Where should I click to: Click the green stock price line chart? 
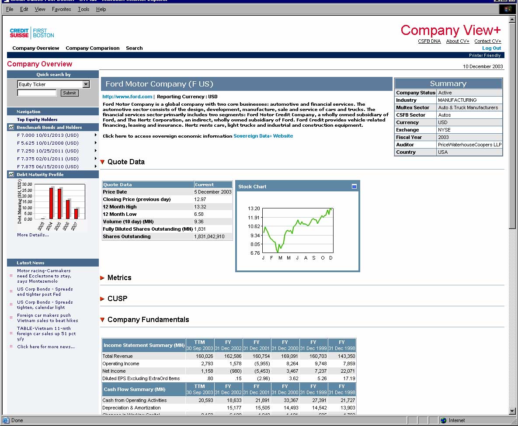(298, 230)
